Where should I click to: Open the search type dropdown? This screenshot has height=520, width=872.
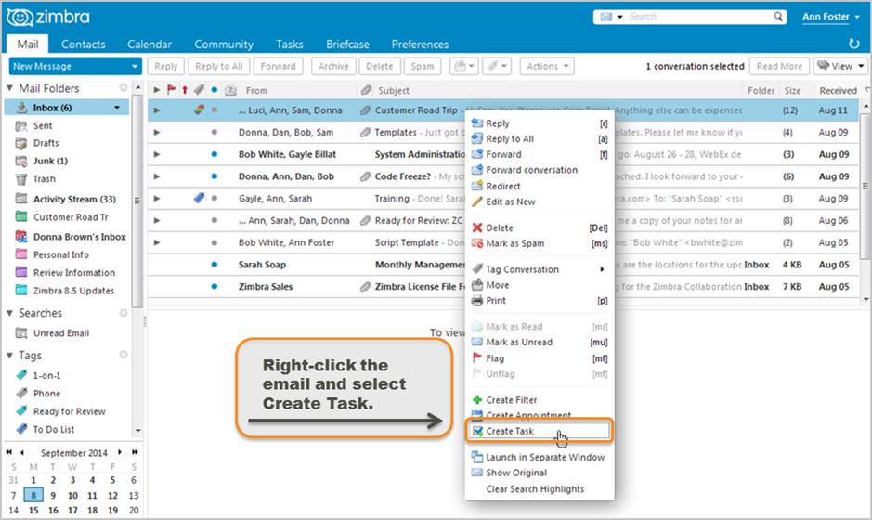coord(611,17)
